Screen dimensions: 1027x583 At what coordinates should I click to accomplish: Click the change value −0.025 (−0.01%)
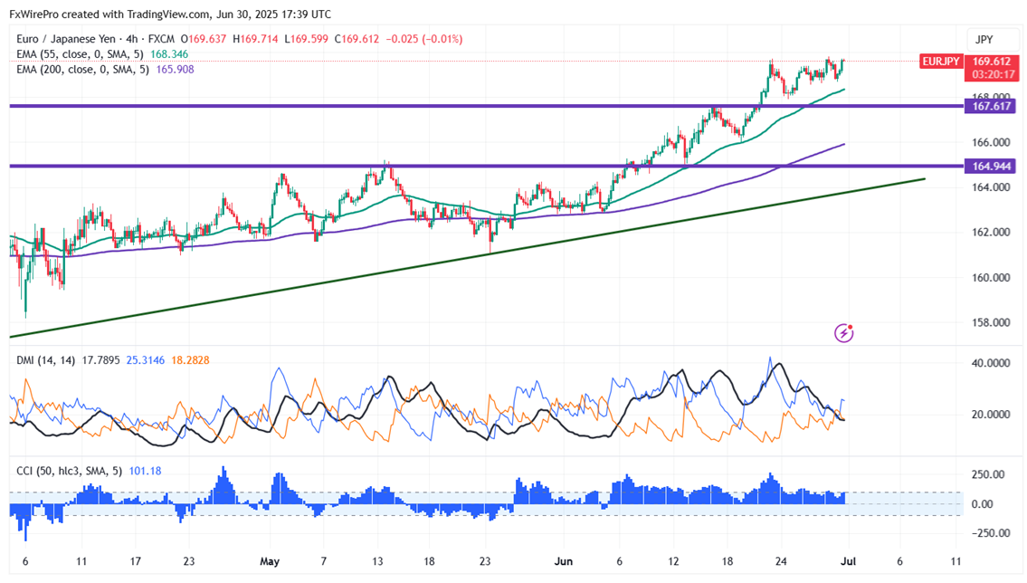coord(423,39)
